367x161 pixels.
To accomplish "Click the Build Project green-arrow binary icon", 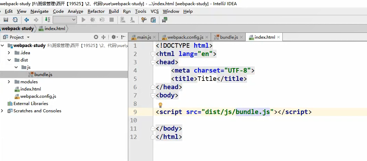I will pyautogui.click(x=47, y=20).
